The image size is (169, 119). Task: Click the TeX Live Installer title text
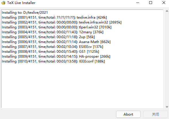point(21,3)
